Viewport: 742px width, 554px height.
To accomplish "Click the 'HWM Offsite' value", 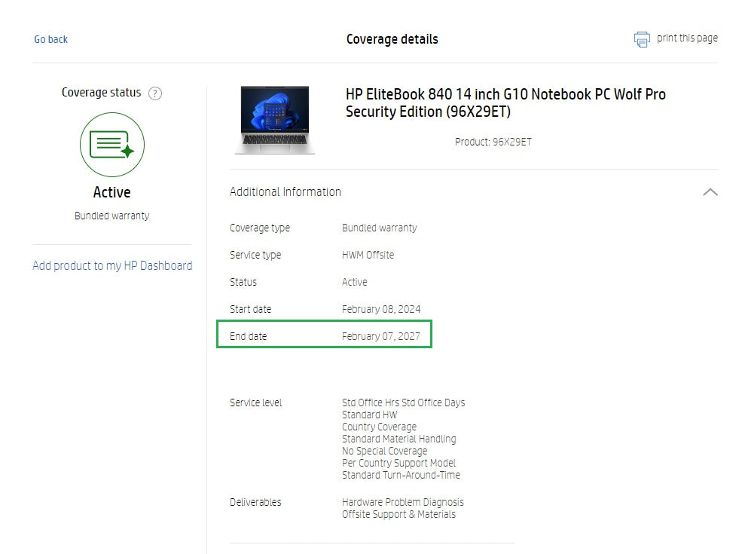I will [368, 255].
